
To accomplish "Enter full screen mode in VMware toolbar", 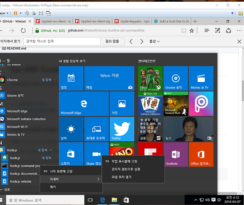I will pyautogui.click(x=41, y=13).
